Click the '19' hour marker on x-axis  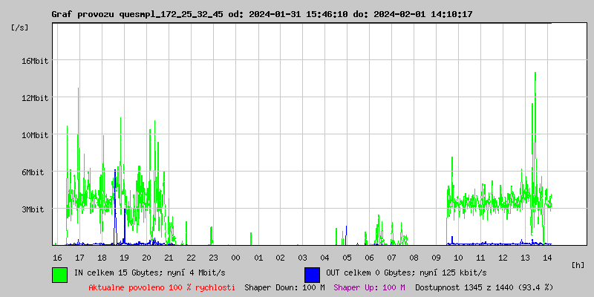(x=124, y=257)
